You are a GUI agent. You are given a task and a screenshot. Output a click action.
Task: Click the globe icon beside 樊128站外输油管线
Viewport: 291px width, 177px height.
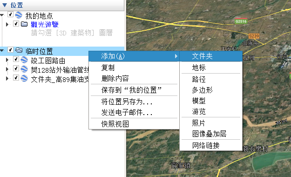24,69
